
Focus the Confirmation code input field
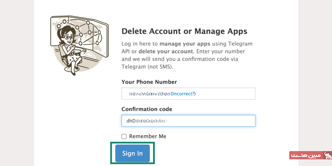[188, 121]
